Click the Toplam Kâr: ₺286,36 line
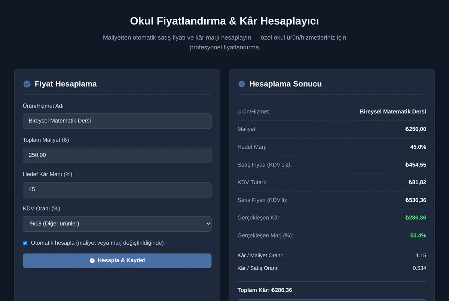Image resolution: width=449 pixels, height=301 pixels. (265, 290)
